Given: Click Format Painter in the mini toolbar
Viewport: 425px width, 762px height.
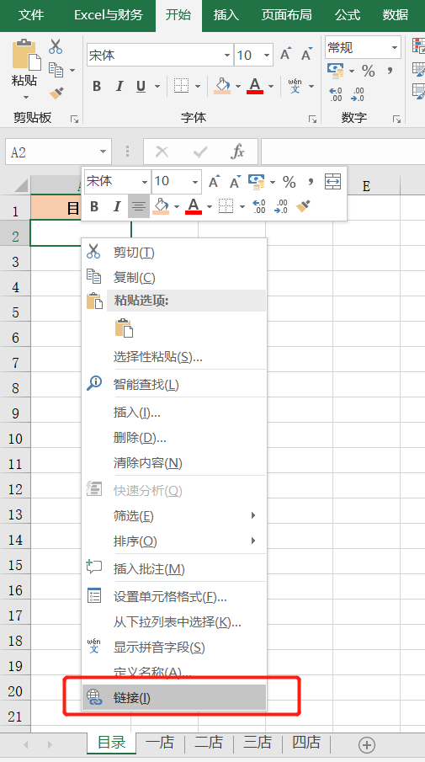Looking at the screenshot, I should [303, 206].
